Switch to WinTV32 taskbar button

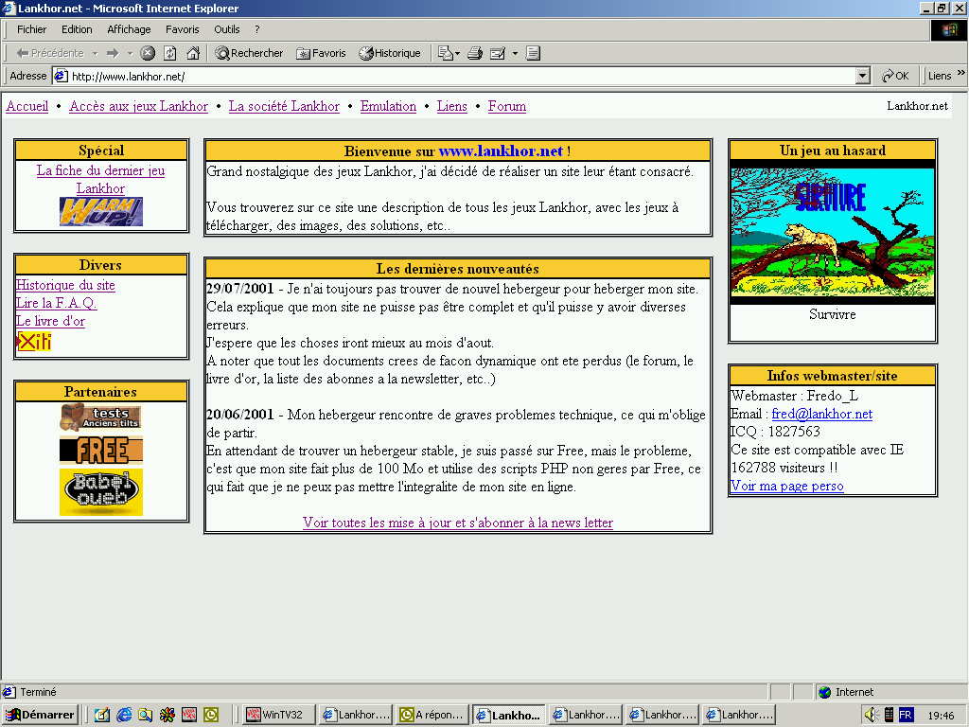pyautogui.click(x=279, y=715)
